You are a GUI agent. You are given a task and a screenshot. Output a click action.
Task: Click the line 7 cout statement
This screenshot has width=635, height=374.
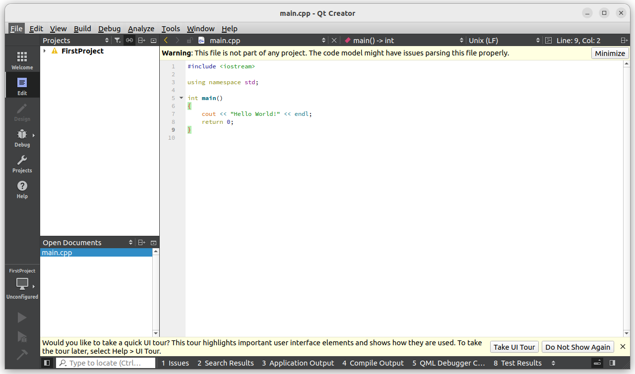[x=256, y=114]
